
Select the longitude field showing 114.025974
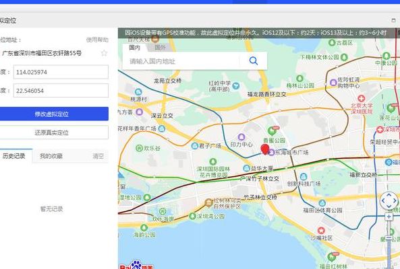61,72
